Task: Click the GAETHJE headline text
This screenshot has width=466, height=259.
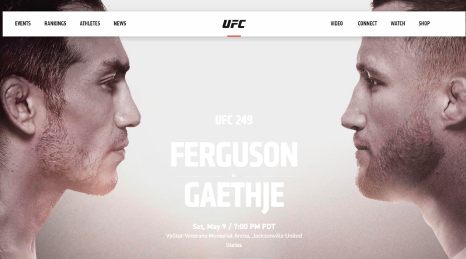Action: tap(234, 196)
